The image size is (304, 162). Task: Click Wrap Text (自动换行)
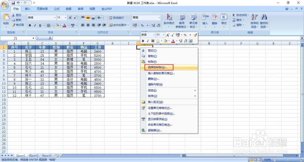click(116, 18)
